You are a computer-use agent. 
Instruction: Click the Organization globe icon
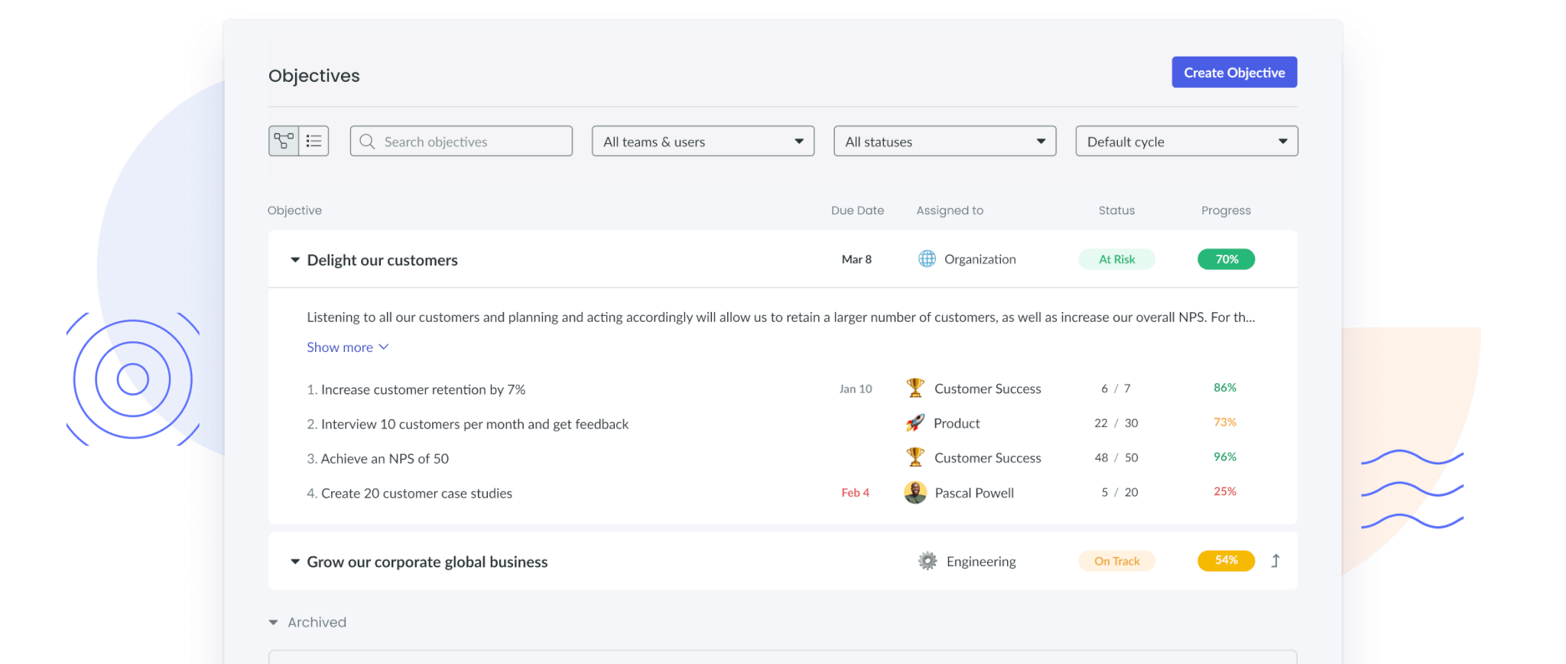927,259
